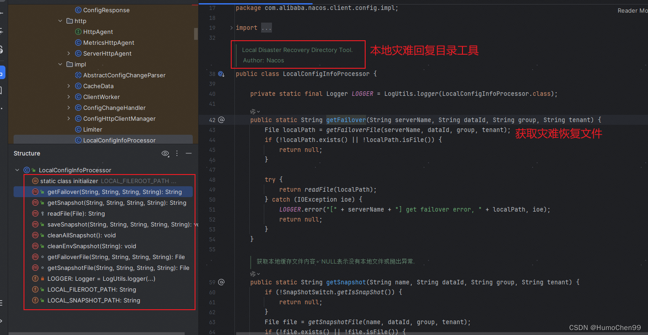Click the LOGGER field icon in Structure
The width and height of the screenshot is (648, 335).
click(x=35, y=278)
